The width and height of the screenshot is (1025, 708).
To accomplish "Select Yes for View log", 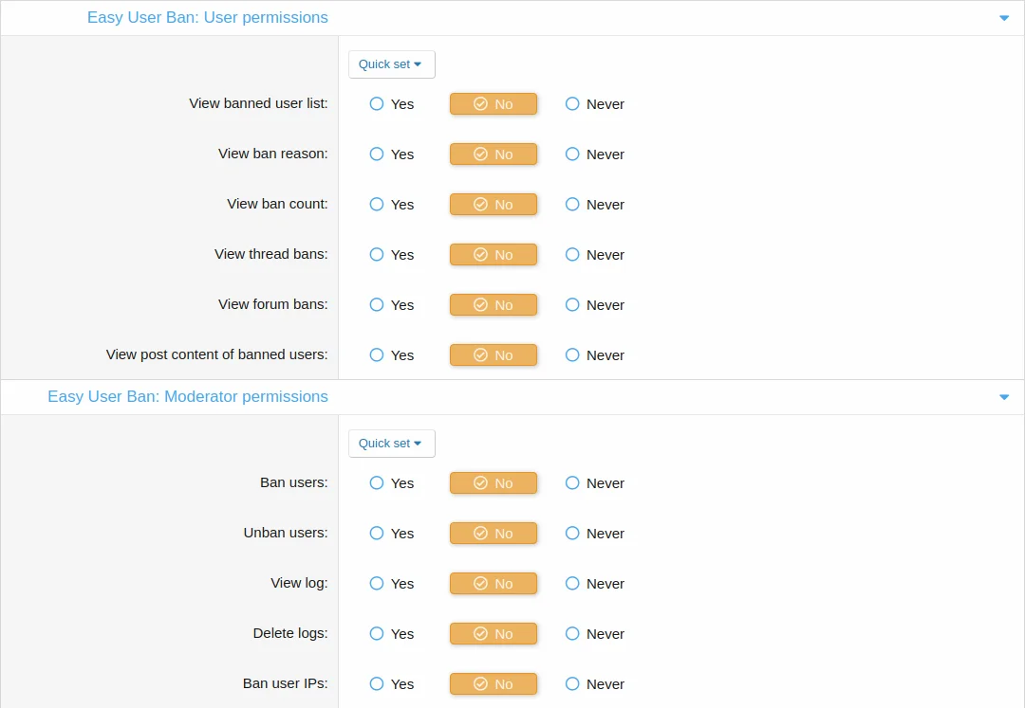I will 377,584.
